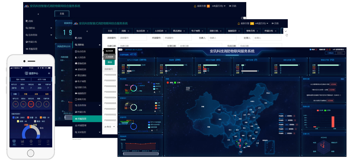This screenshot has height=161, width=348.
Task: Switch to the 周报 tab in the middle window
Action: click(x=125, y=31)
